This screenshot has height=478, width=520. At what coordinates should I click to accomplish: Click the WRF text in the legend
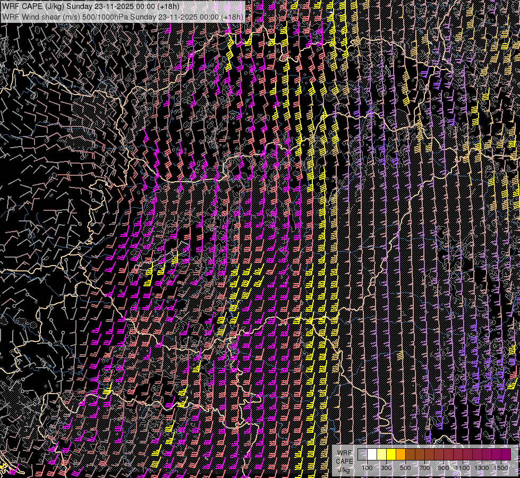344,452
